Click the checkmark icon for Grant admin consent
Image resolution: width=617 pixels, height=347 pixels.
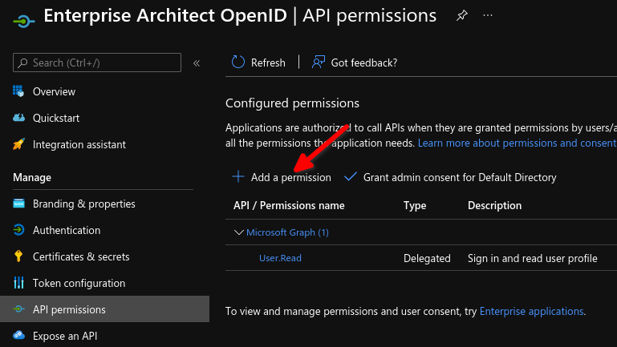tap(350, 176)
